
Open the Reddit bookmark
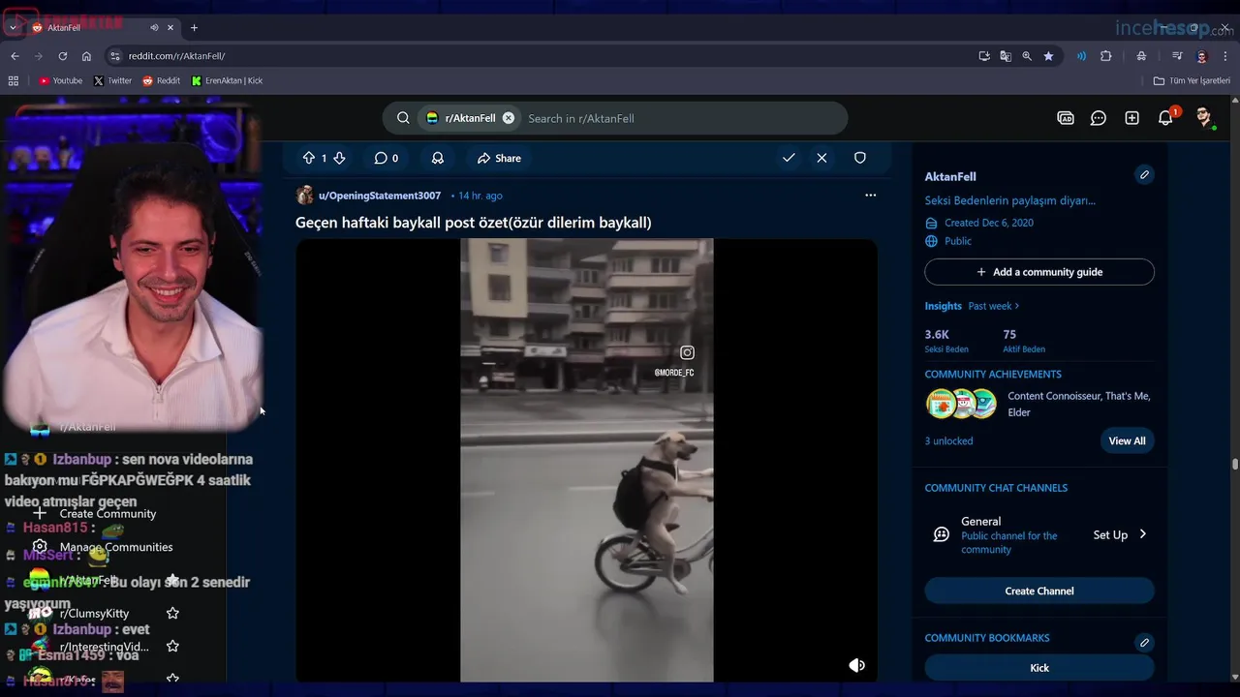(x=161, y=80)
